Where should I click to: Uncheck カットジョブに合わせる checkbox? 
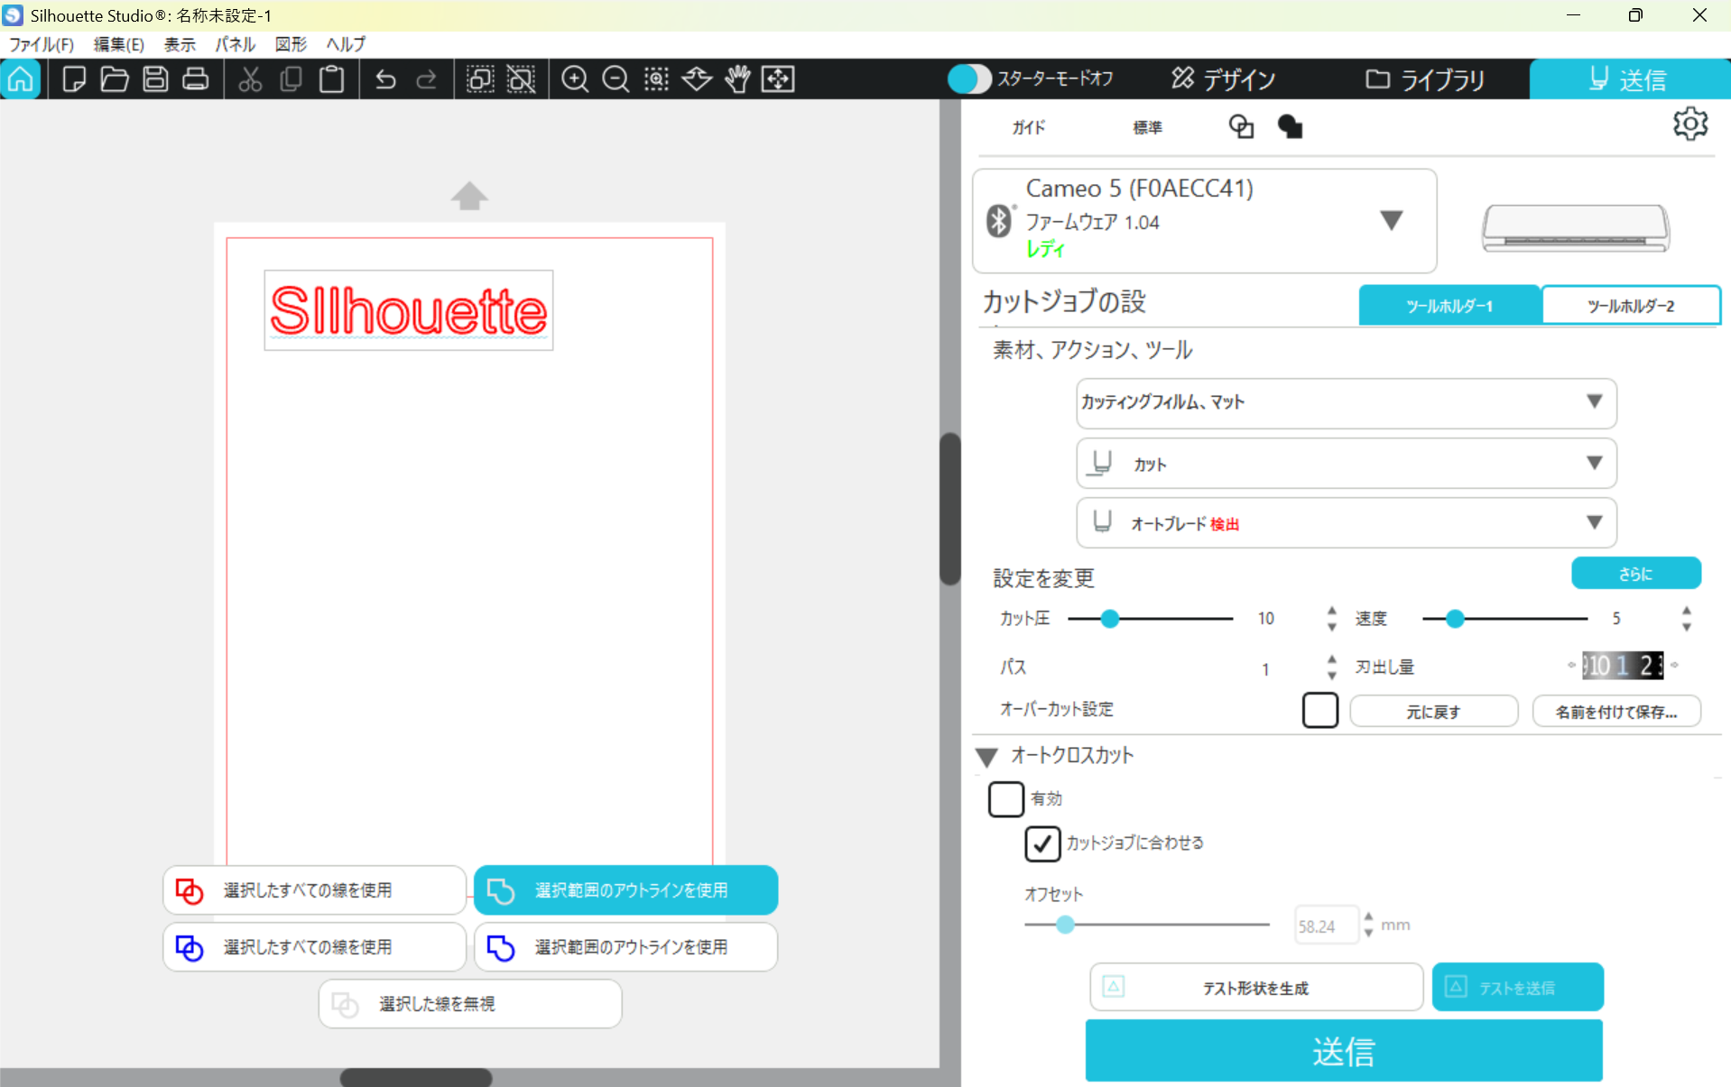(1042, 843)
